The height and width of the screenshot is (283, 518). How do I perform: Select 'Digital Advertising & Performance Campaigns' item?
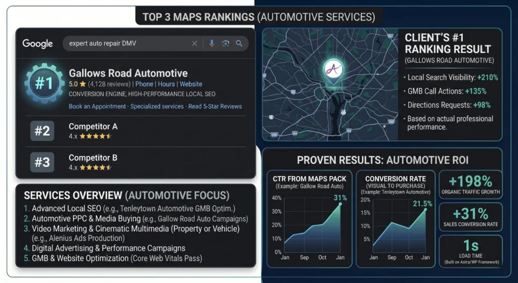[108, 248]
